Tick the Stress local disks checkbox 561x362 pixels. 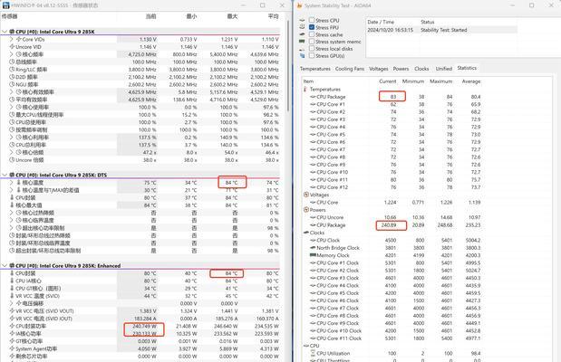pyautogui.click(x=312, y=49)
